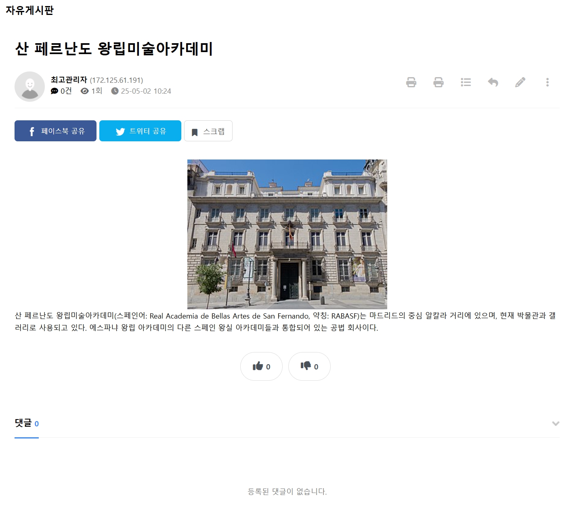Toggle the thumbs up like button
577x516 pixels.
(261, 366)
